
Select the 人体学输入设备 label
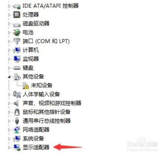coord(41,94)
